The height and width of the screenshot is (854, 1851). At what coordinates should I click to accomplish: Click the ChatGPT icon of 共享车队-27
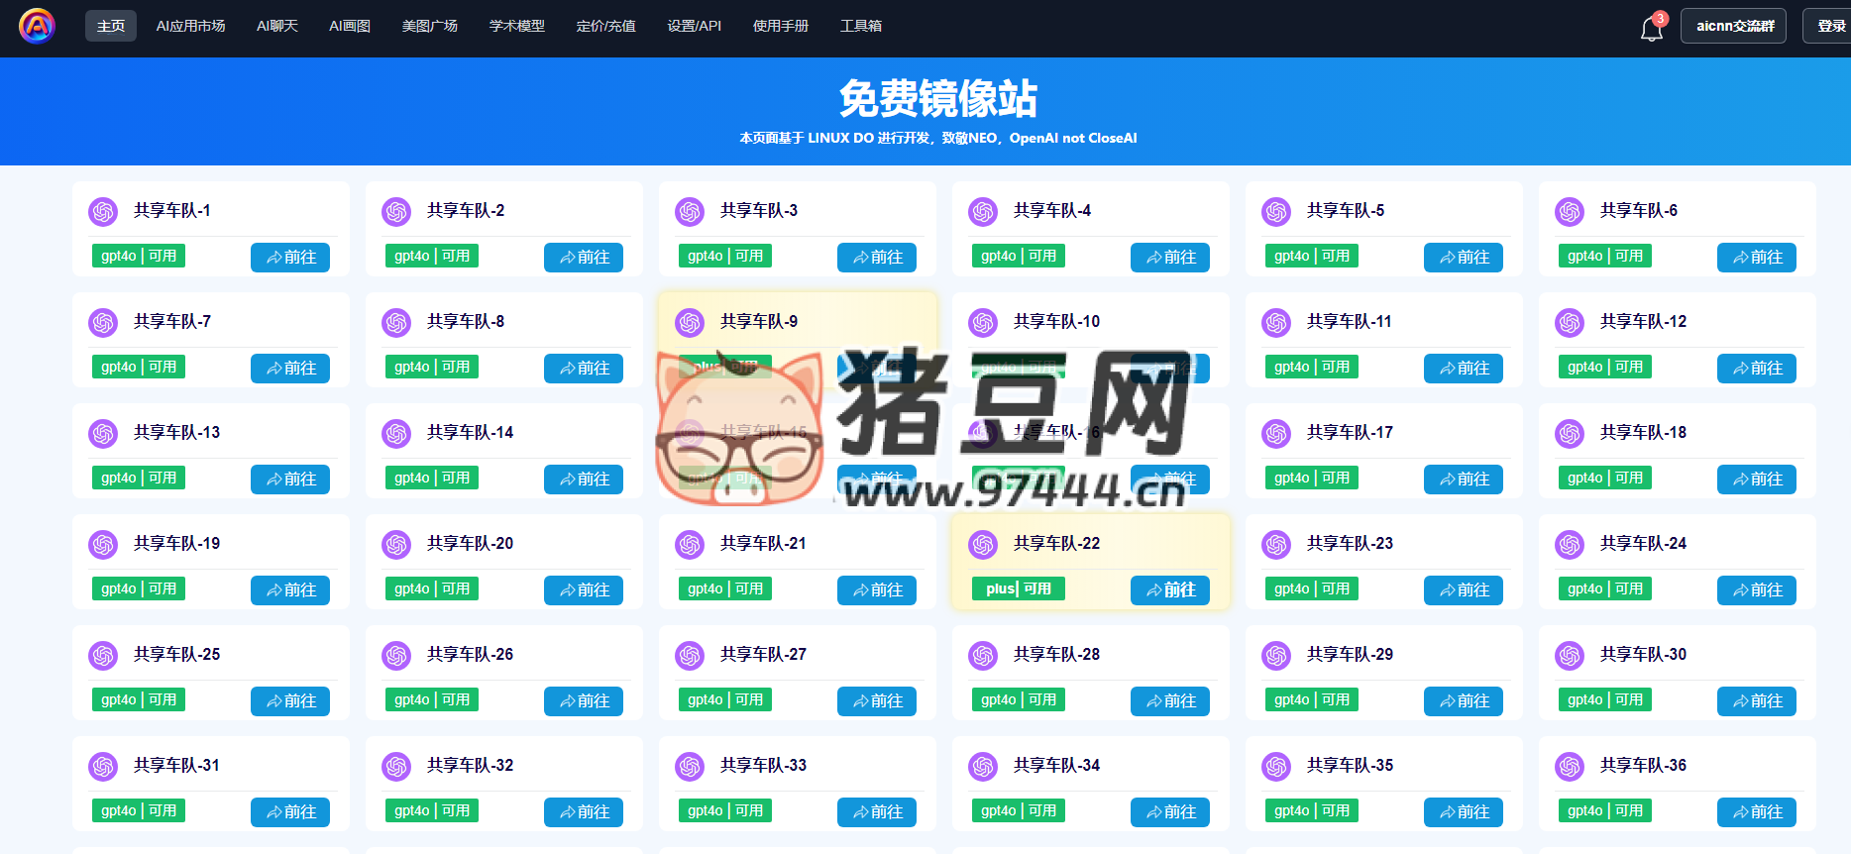pos(690,655)
